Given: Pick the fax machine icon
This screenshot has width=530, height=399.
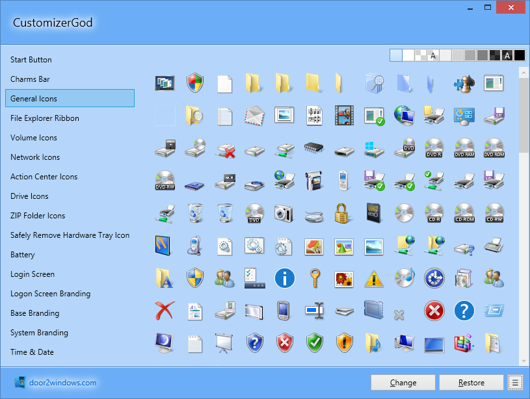Looking at the screenshot, I should 494,245.
